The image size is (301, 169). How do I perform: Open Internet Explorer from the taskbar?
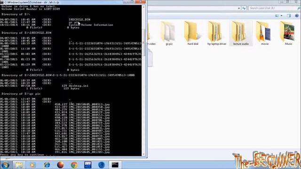[x=47, y=165]
